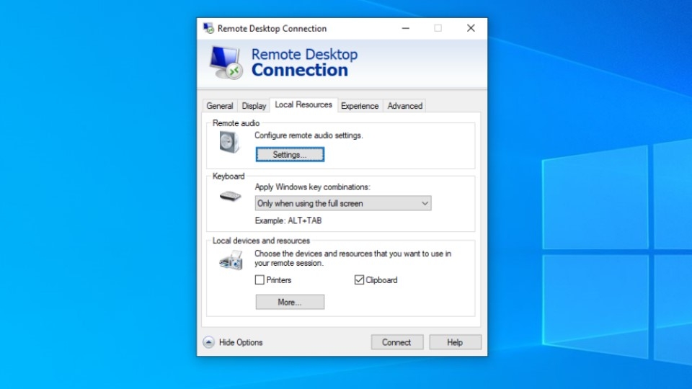Click the Remote audio group heading

tap(236, 123)
